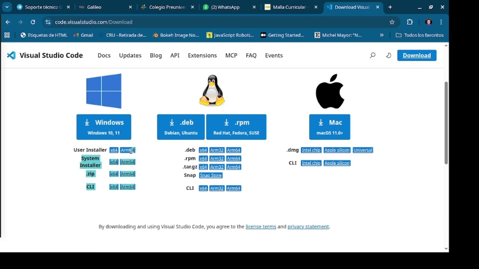This screenshot has width=479, height=269.
Task: Open the Todos los favoritos folder
Action: point(419,35)
